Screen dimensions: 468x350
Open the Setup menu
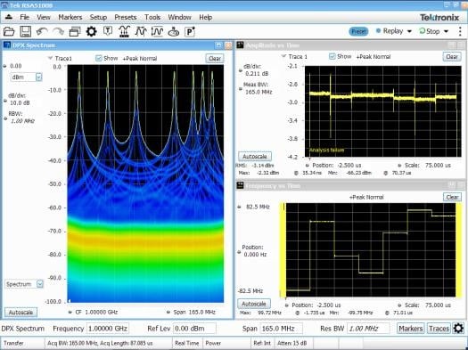(x=98, y=17)
